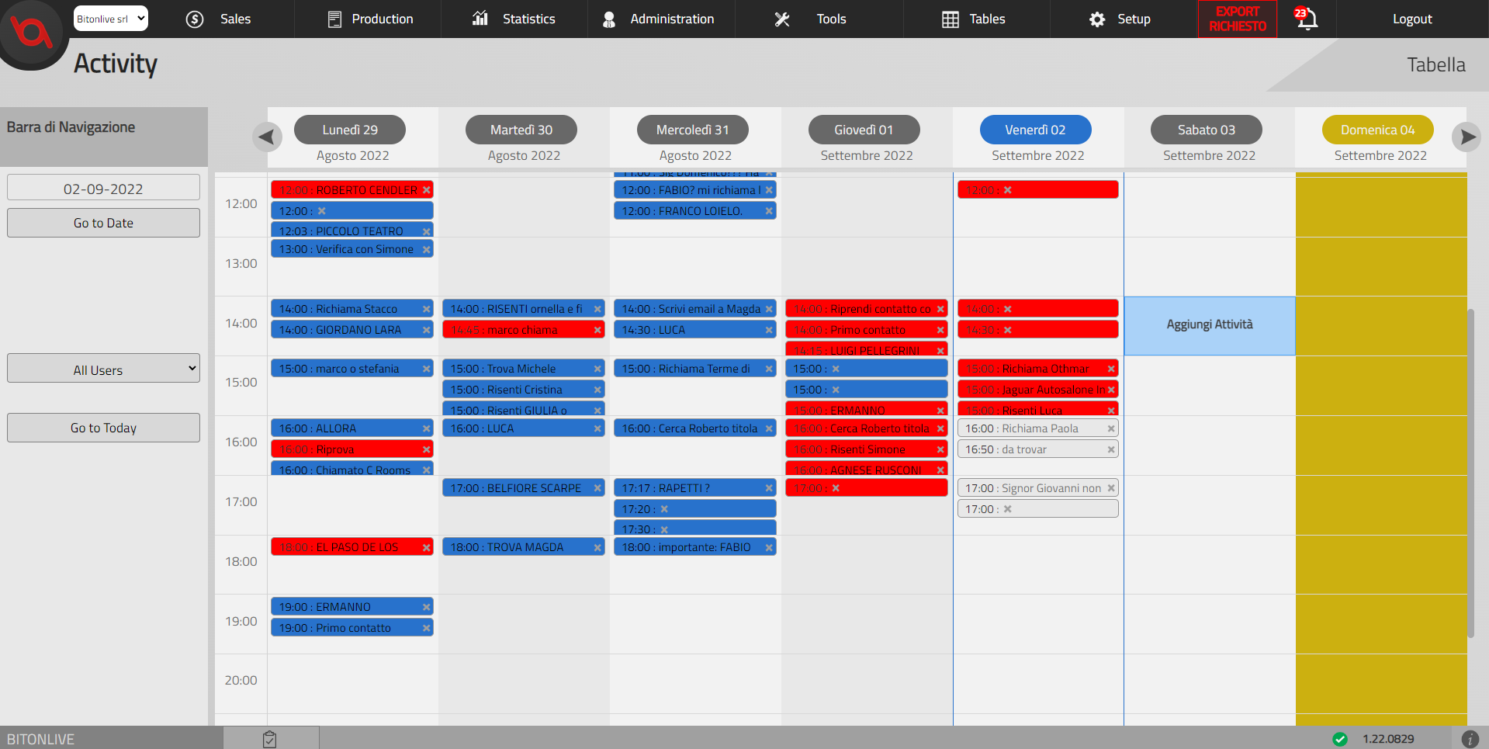Remove the 18:00 TROVA MAGDA entry

coord(597,547)
